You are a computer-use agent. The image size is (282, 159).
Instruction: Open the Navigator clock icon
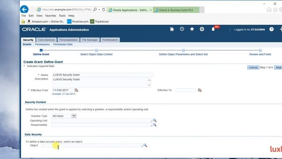[182, 29]
